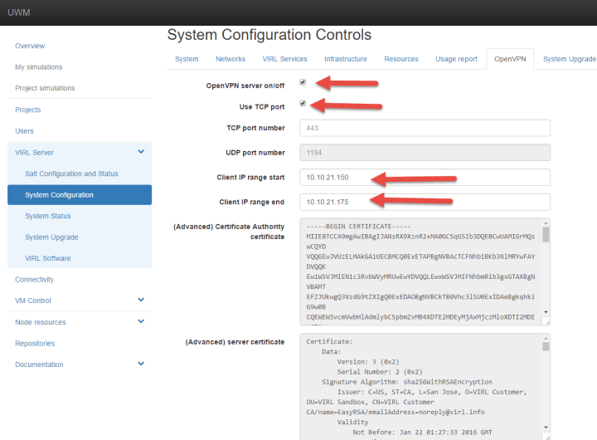The width and height of the screenshot is (597, 440).
Task: Click the VIRL Server menu label
Action: pyautogui.click(x=34, y=153)
